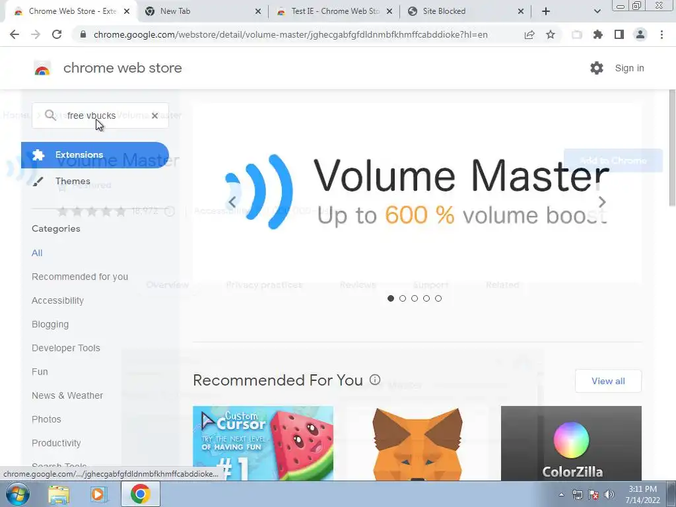The image size is (676, 507).
Task: Bookmark this page with the star icon
Action: [551, 34]
